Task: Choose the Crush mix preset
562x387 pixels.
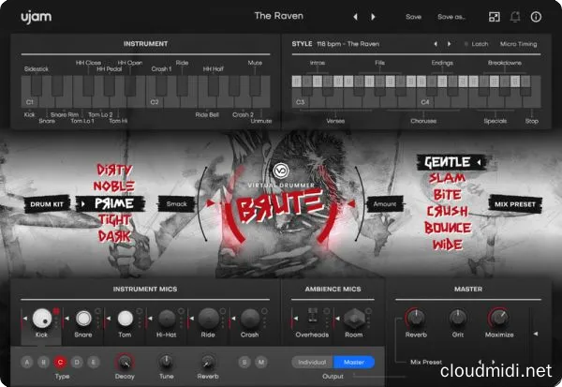Action: 448,211
